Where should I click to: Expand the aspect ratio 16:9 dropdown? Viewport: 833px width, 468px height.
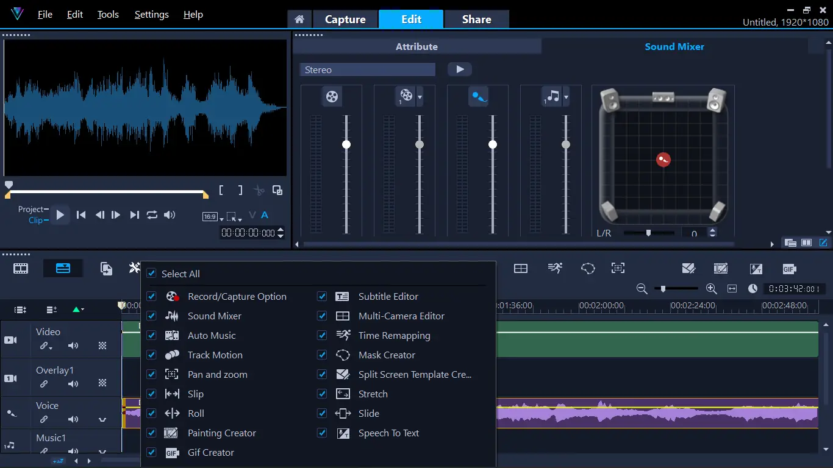[210, 216]
